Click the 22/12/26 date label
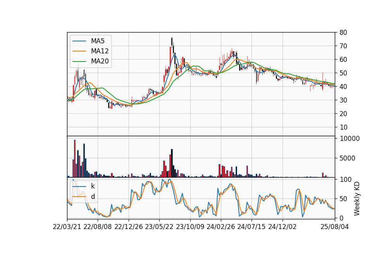Screen dimensions: 372x267 (129, 227)
